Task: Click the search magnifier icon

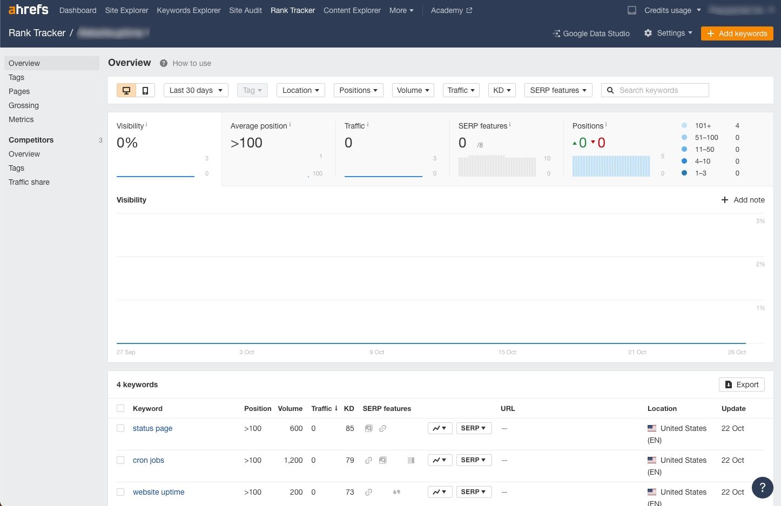Action: (610, 90)
